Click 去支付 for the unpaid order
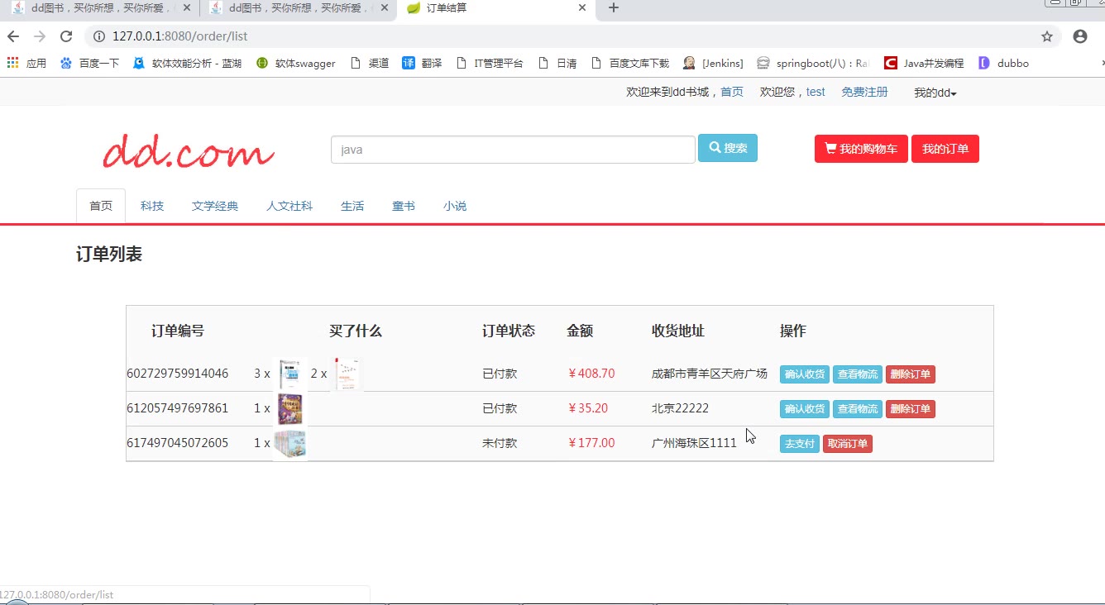 (799, 444)
